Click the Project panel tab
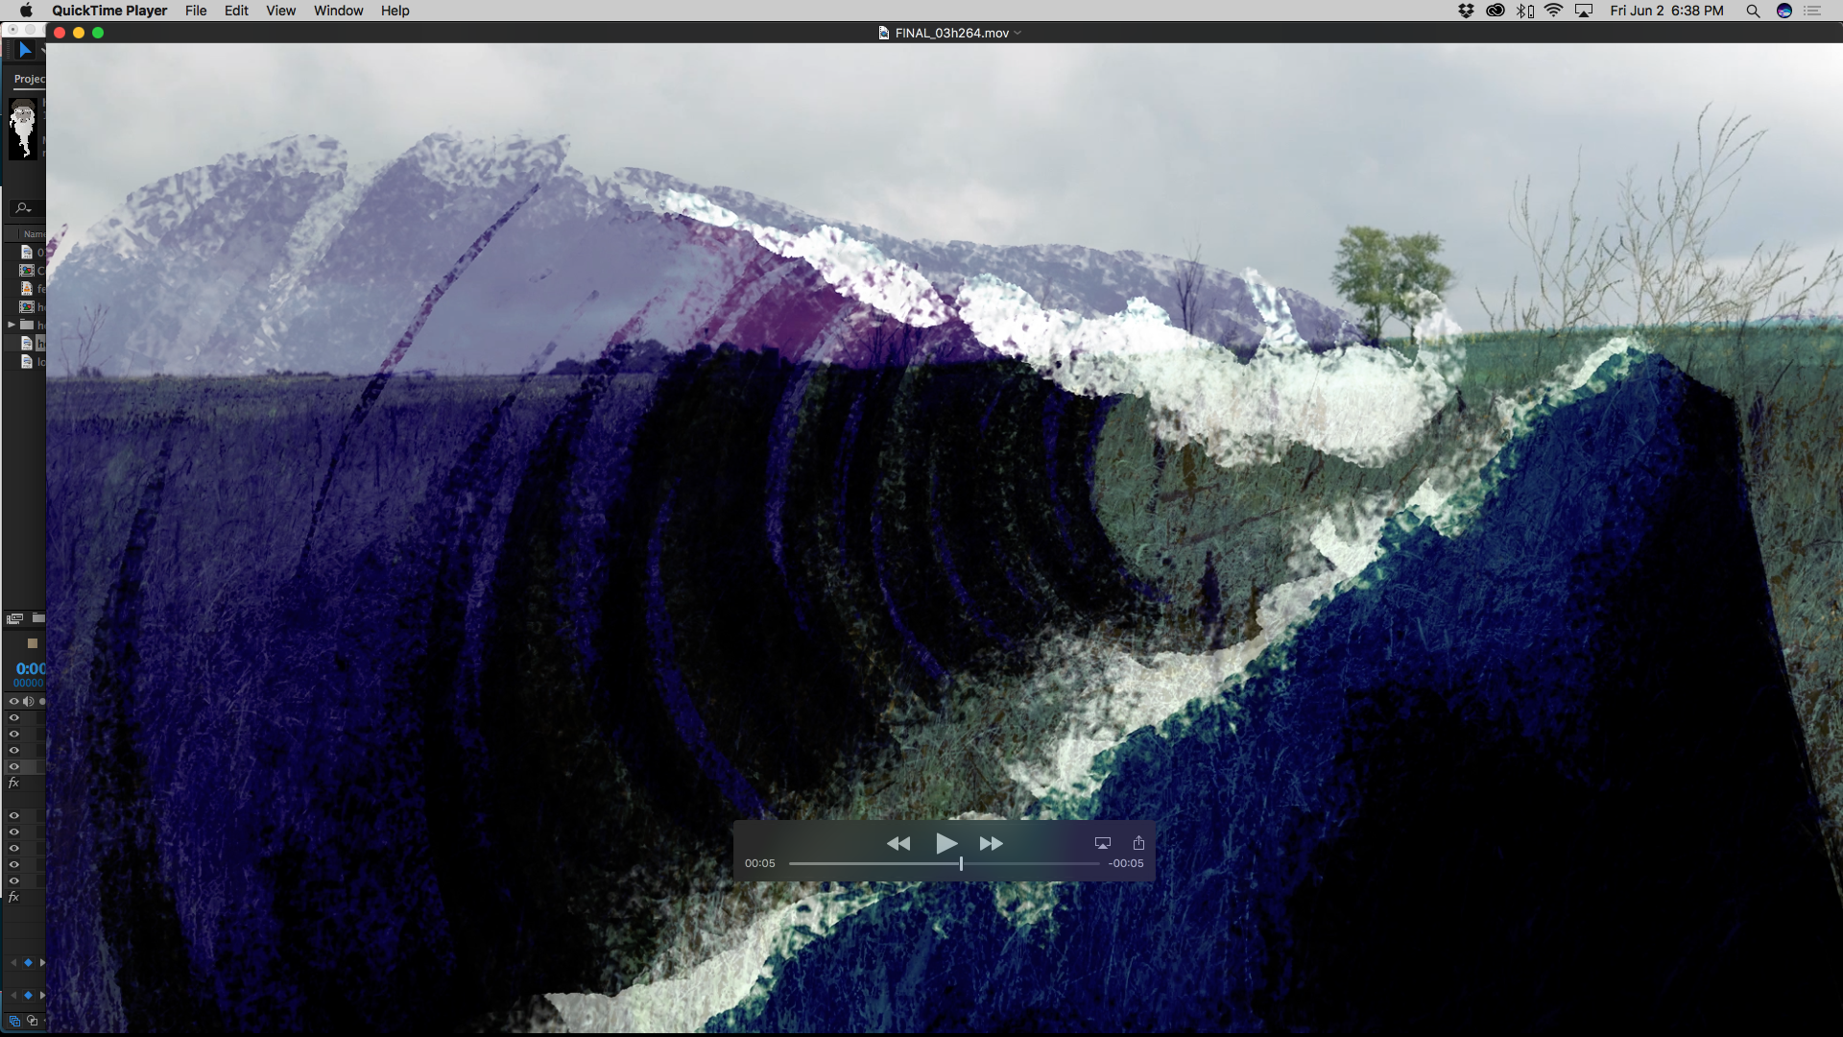 tap(29, 79)
